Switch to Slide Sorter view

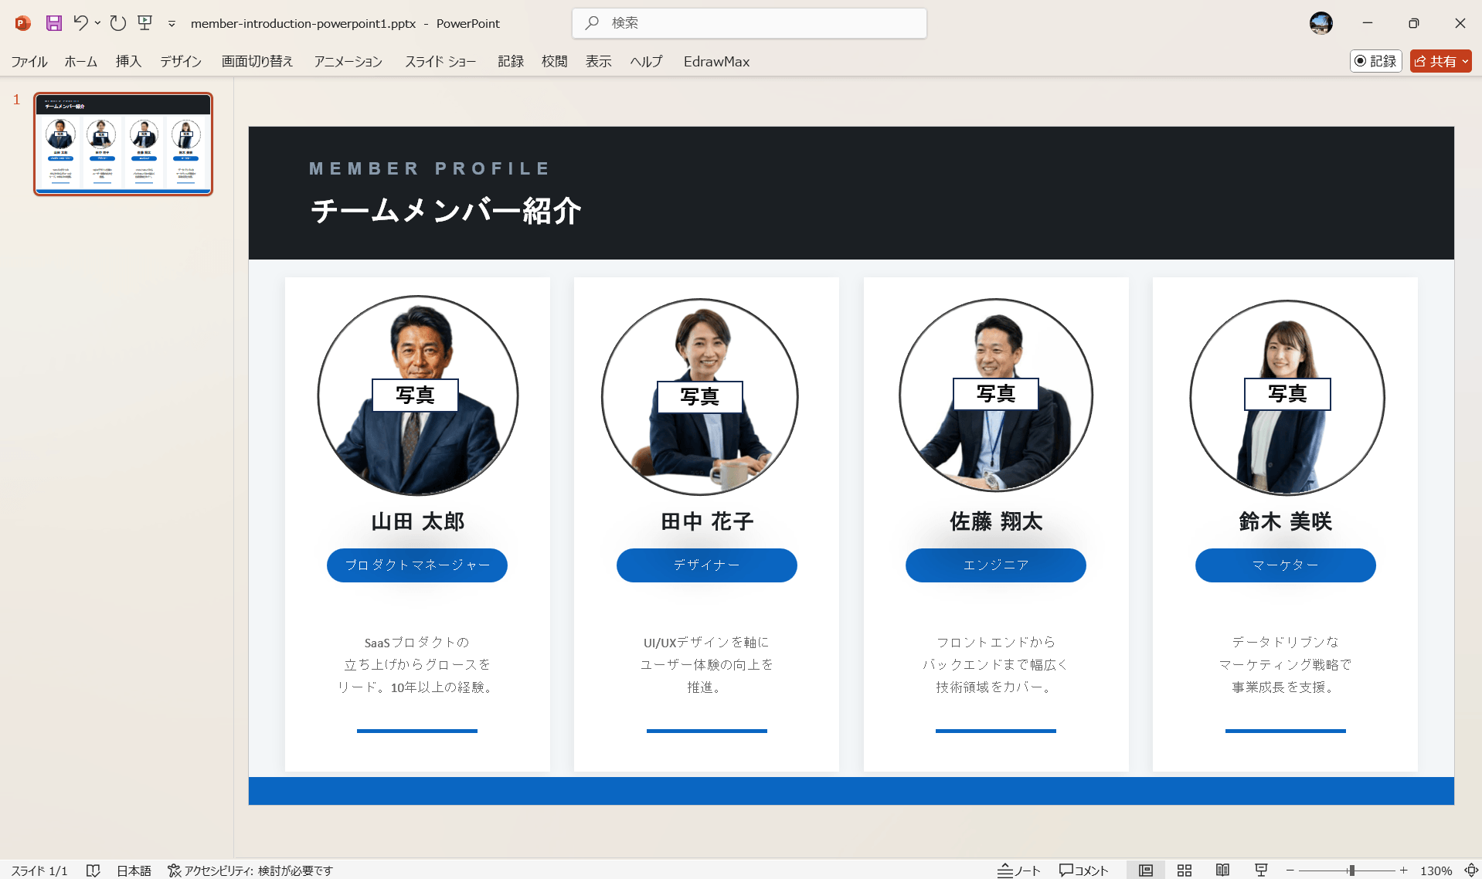(x=1185, y=870)
